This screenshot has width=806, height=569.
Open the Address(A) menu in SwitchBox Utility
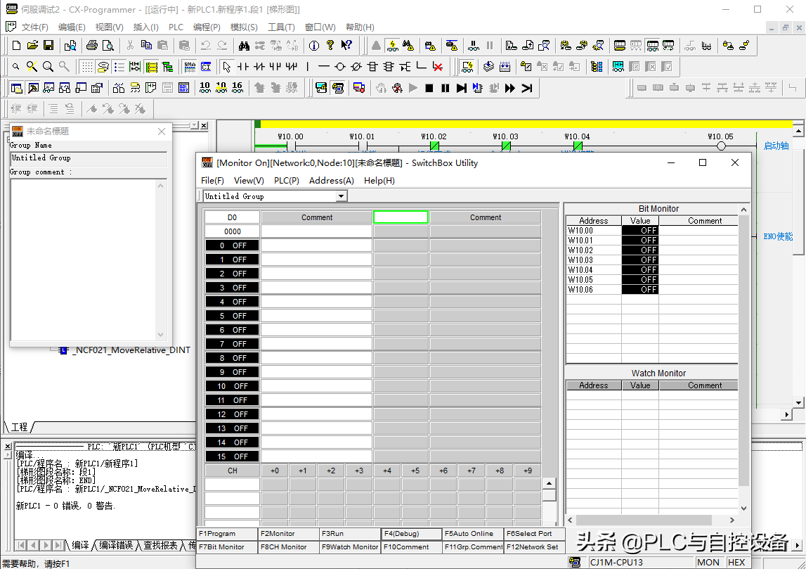tap(331, 181)
